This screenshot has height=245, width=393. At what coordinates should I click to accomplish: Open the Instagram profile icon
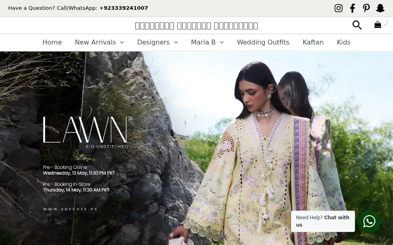pyautogui.click(x=339, y=8)
